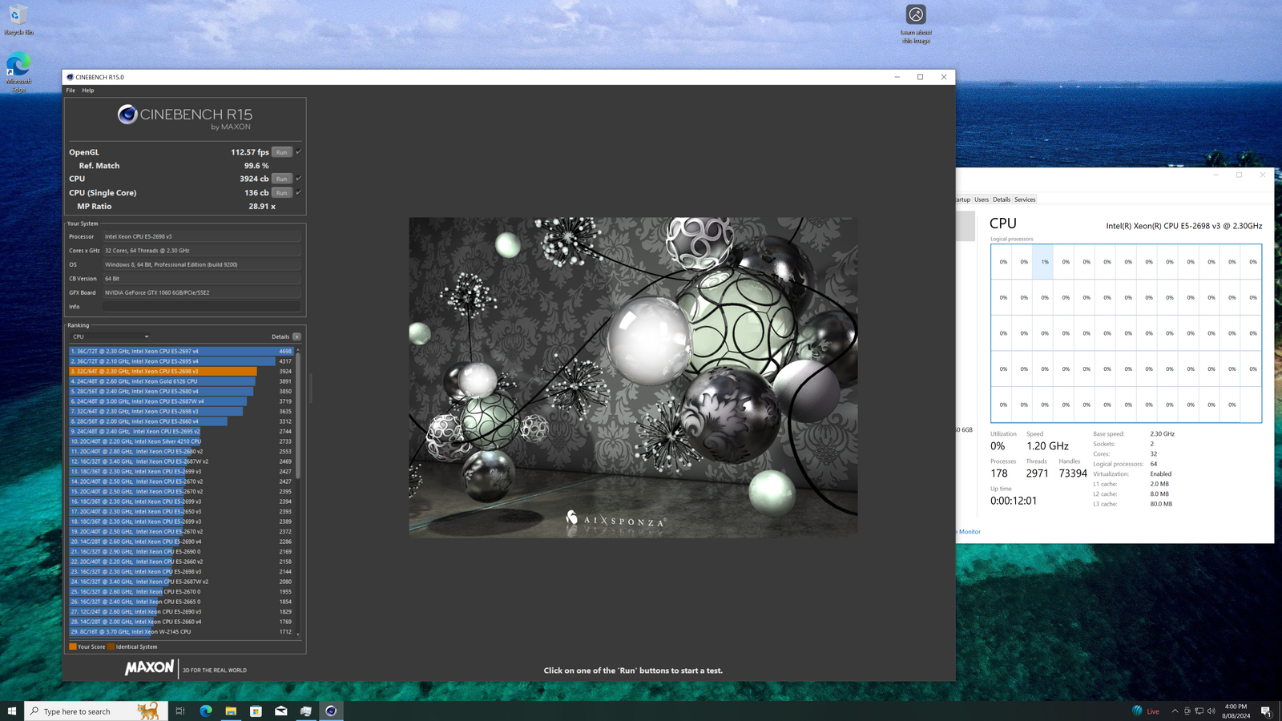1282x721 pixels.
Task: Switch to Services tab in Task Manager
Action: (1025, 199)
